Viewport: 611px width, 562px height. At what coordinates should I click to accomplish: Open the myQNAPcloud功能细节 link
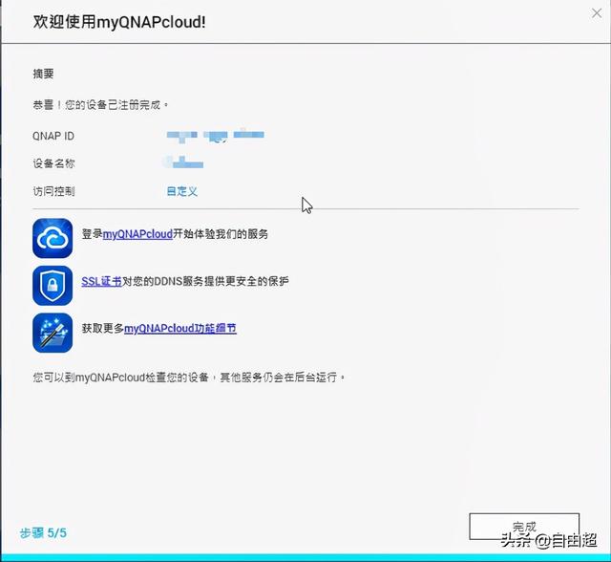click(180, 329)
